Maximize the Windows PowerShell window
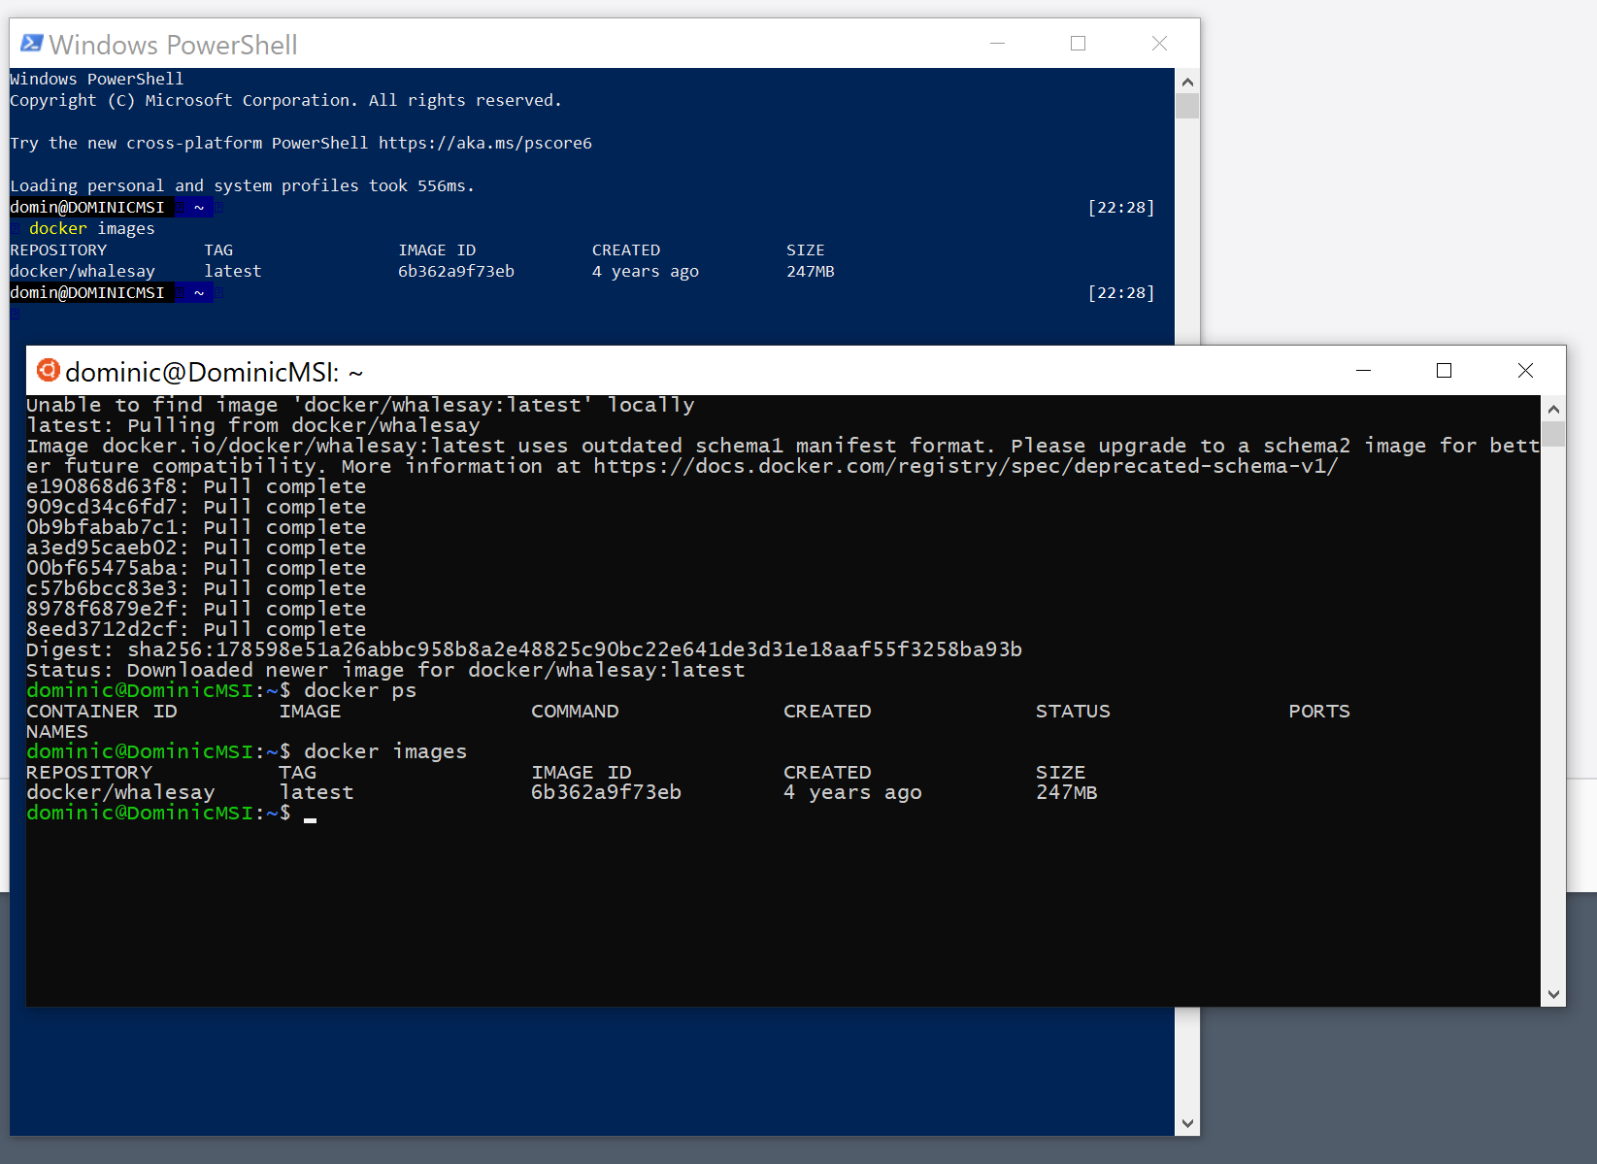The width and height of the screenshot is (1597, 1164). coord(1078,44)
